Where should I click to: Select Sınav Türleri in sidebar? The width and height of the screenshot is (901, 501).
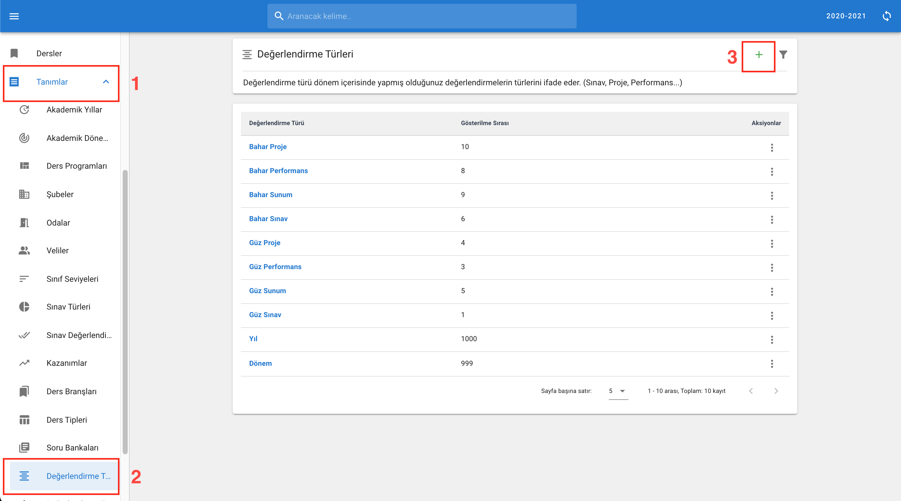[68, 307]
